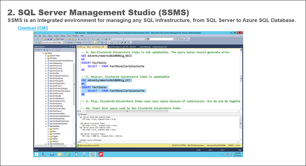Select dbo.FactInternetSales table

pyautogui.click(x=57, y=114)
